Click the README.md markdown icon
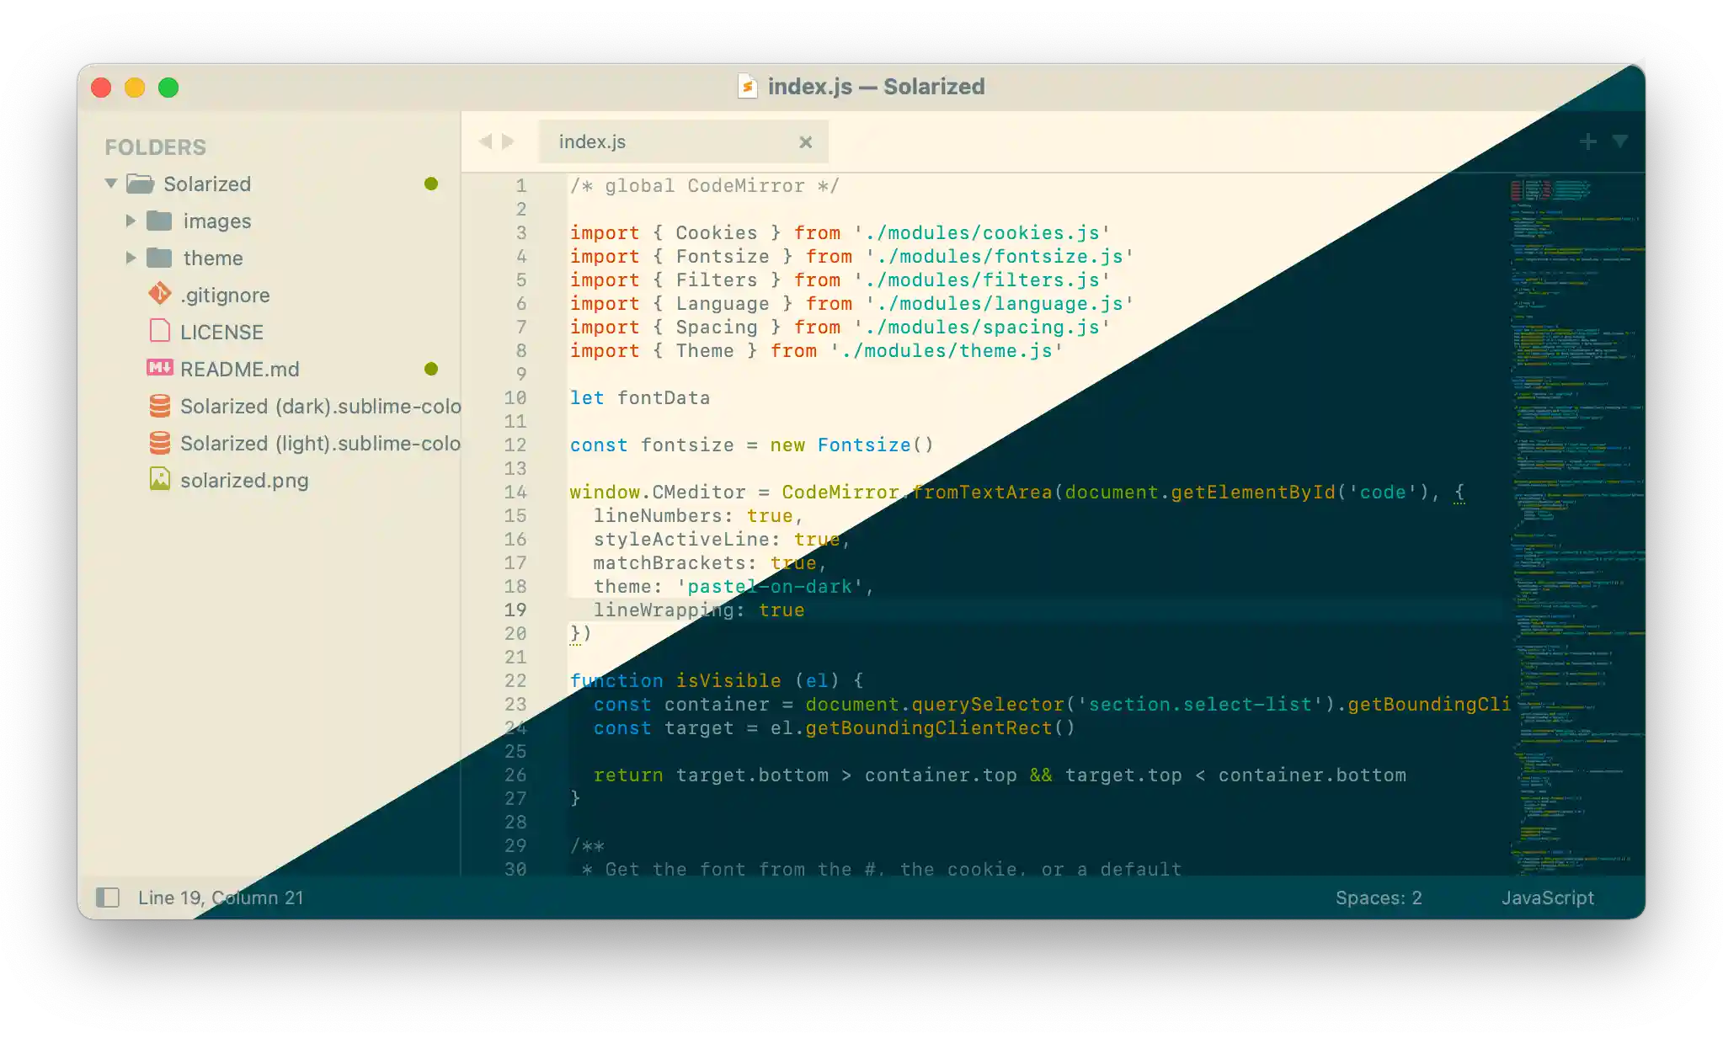The height and width of the screenshot is (1044, 1723). 160,368
